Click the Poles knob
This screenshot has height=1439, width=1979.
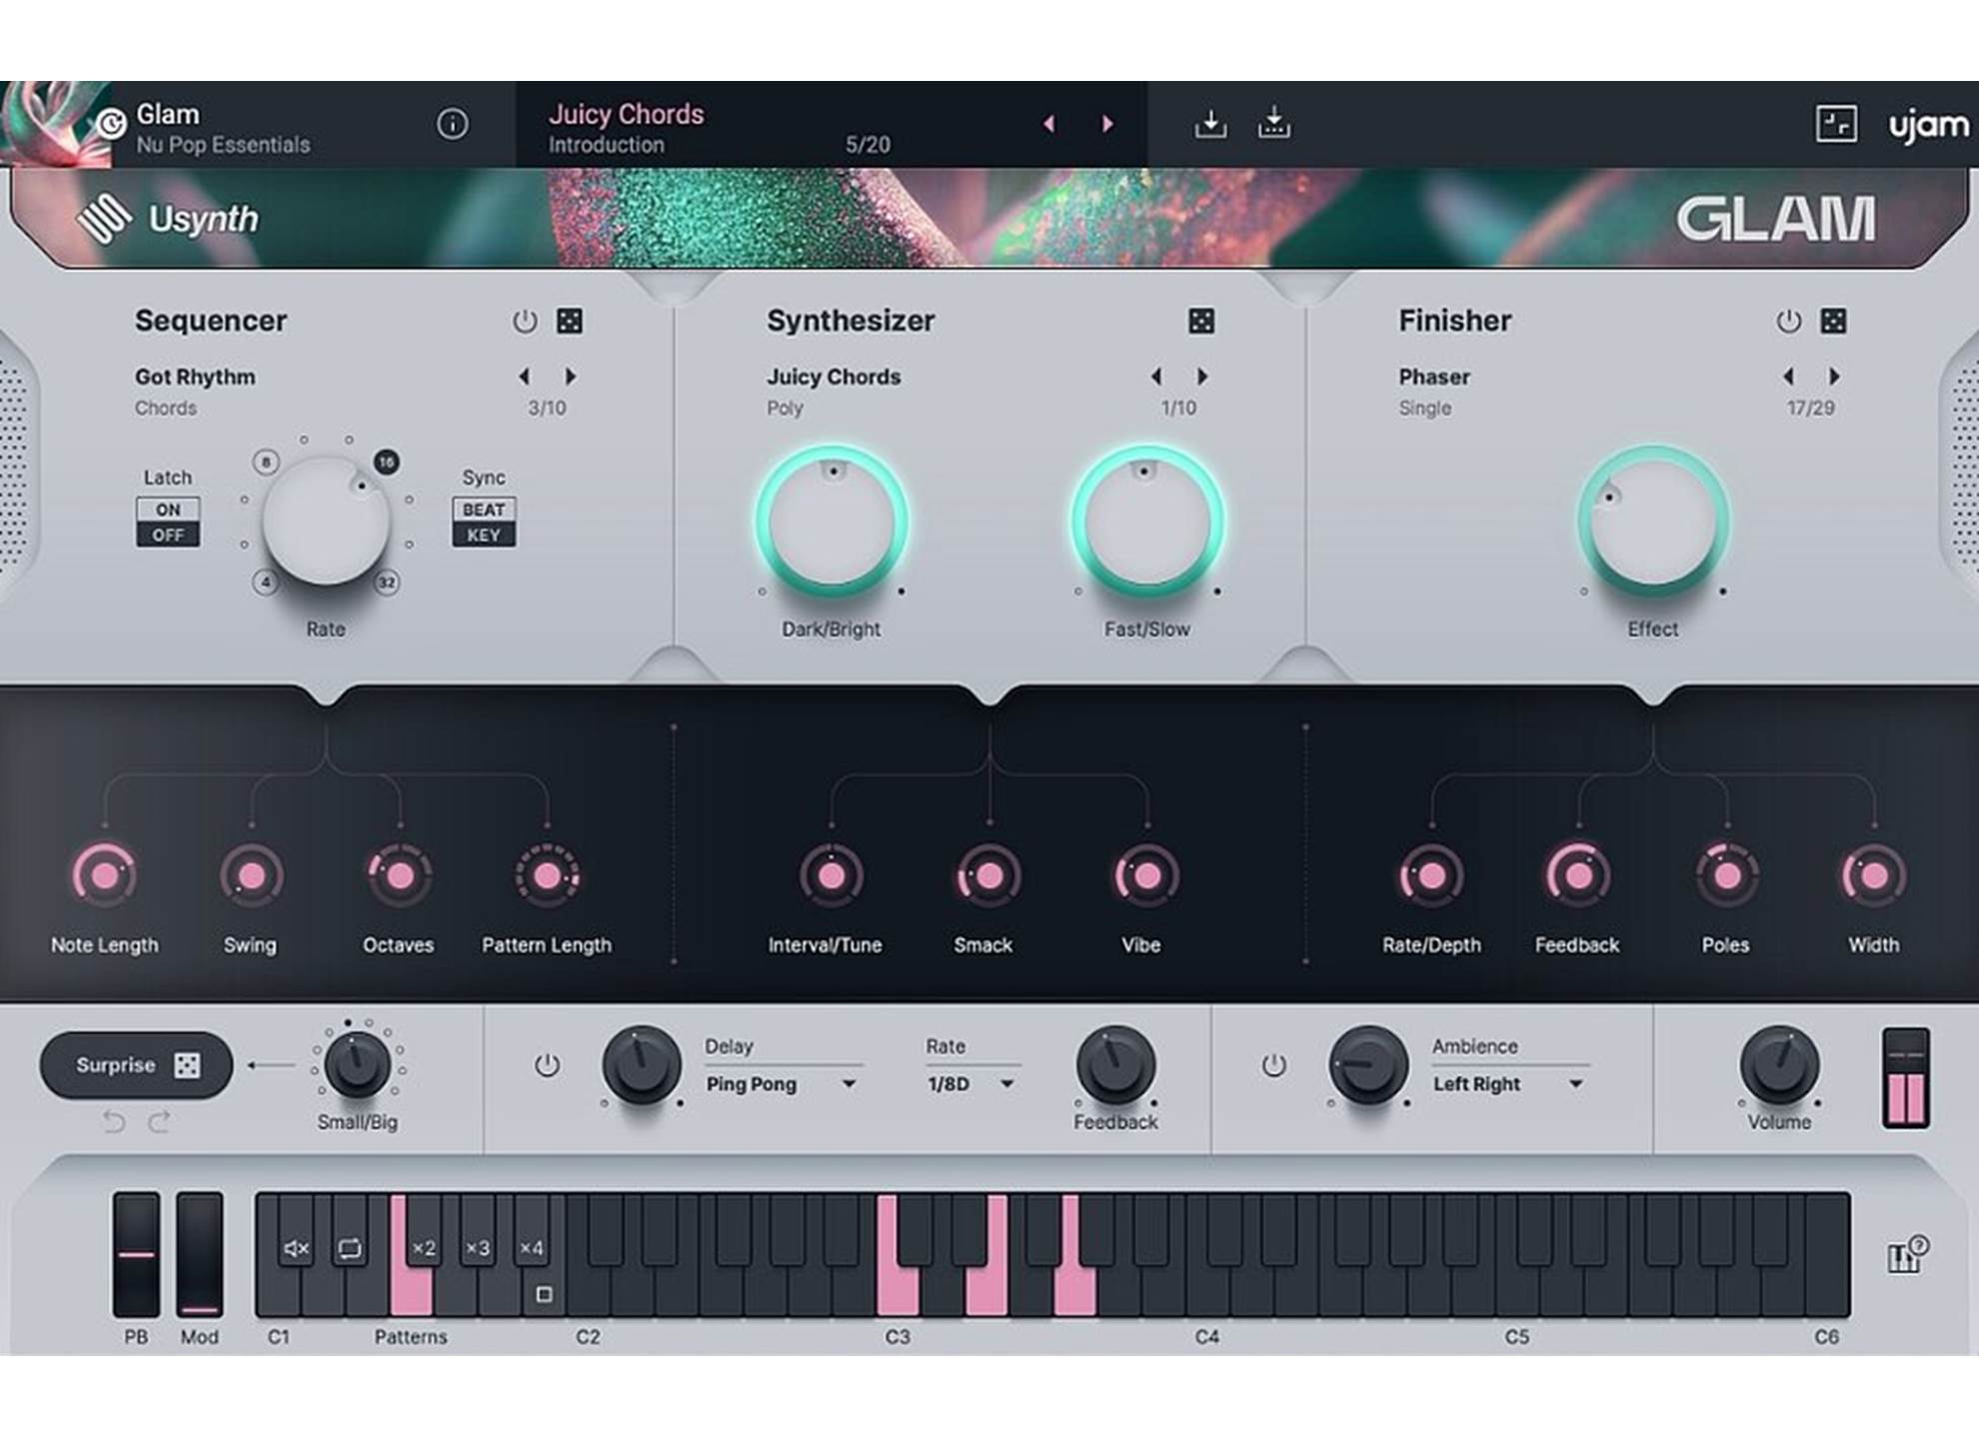coord(1726,876)
